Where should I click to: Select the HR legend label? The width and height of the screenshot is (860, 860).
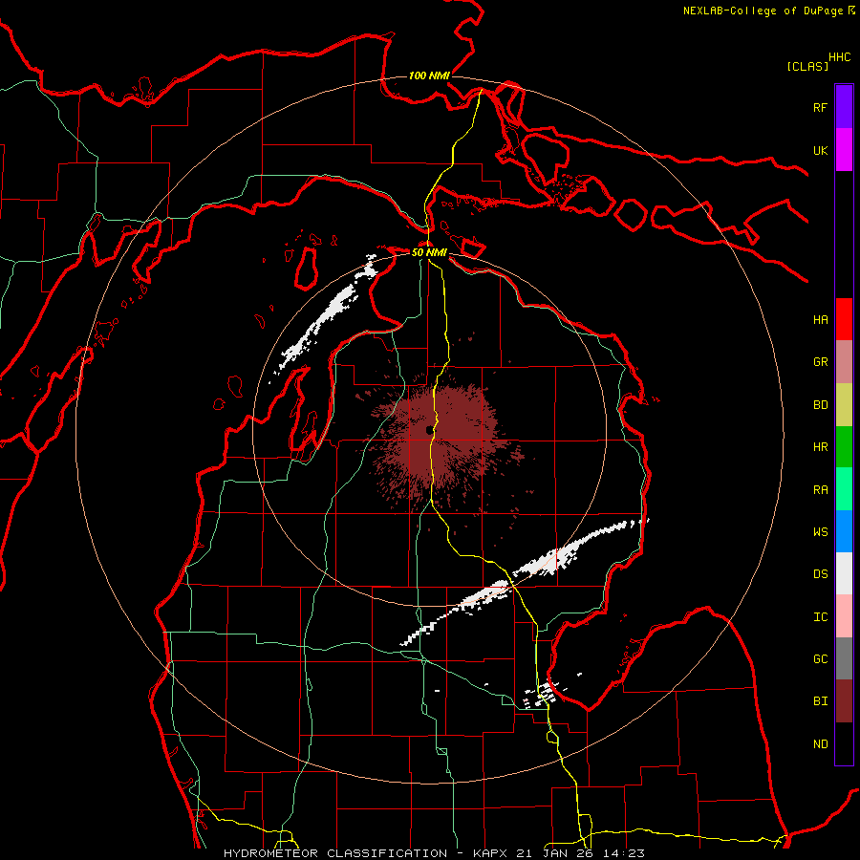coord(820,447)
